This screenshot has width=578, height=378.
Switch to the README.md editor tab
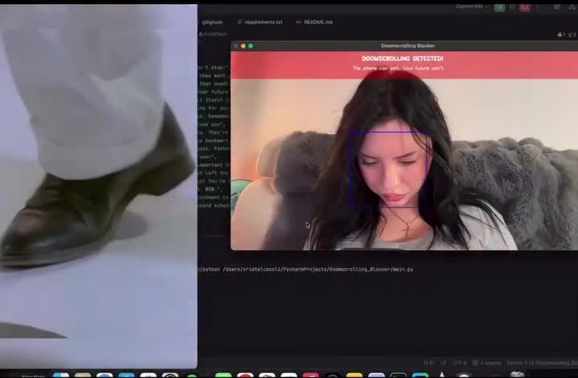click(x=317, y=22)
